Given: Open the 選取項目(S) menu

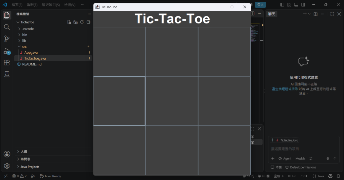Looking at the screenshot, I should (51, 5).
